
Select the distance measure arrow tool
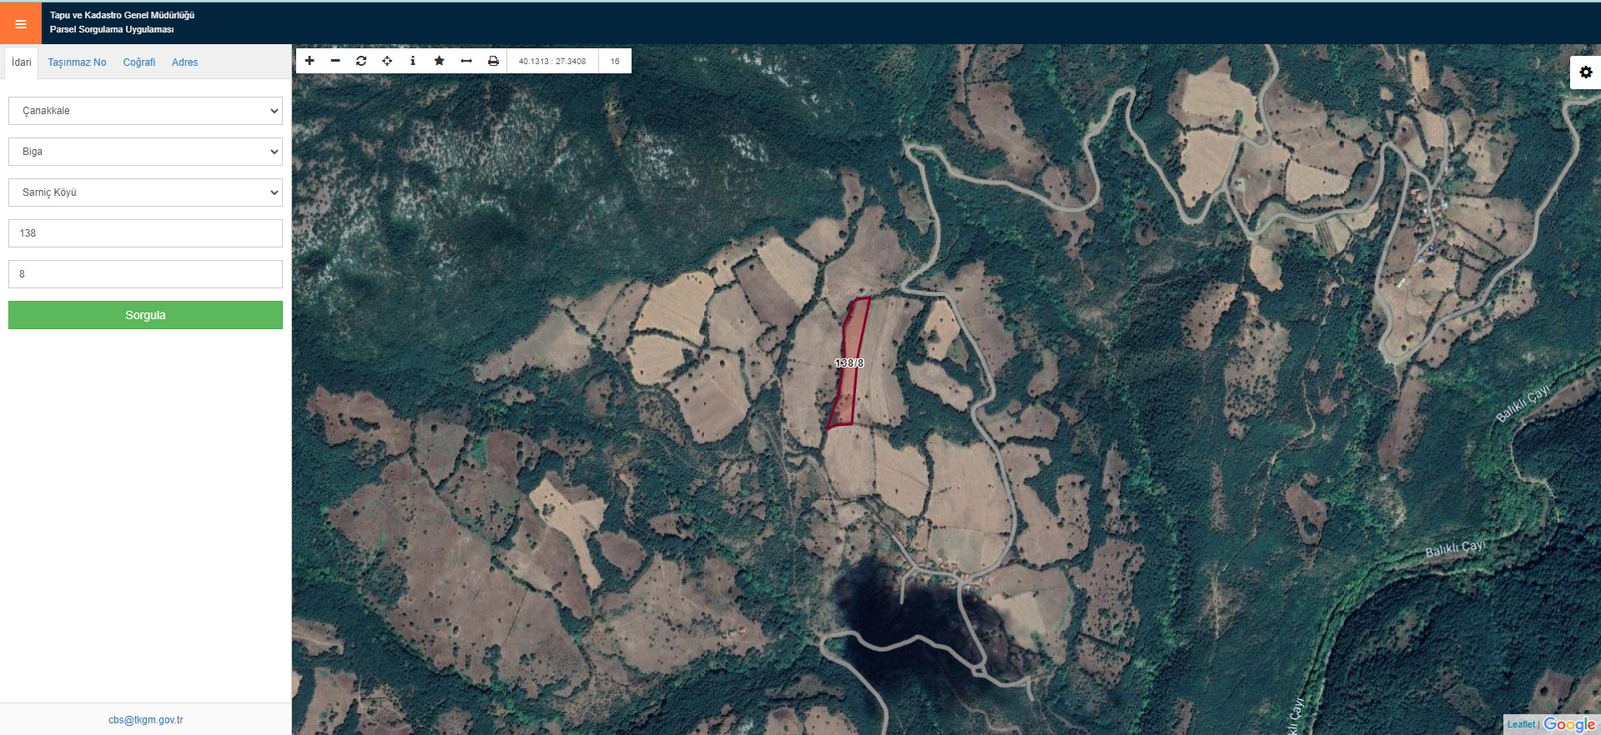(466, 61)
